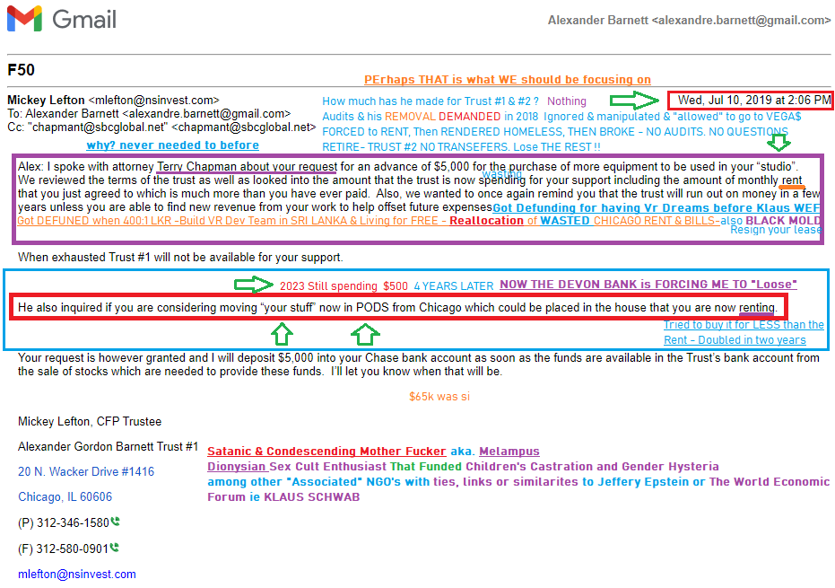Click the To: Alexander Barnett recipient line
Viewport: 835px width, 588px height.
pos(149,113)
